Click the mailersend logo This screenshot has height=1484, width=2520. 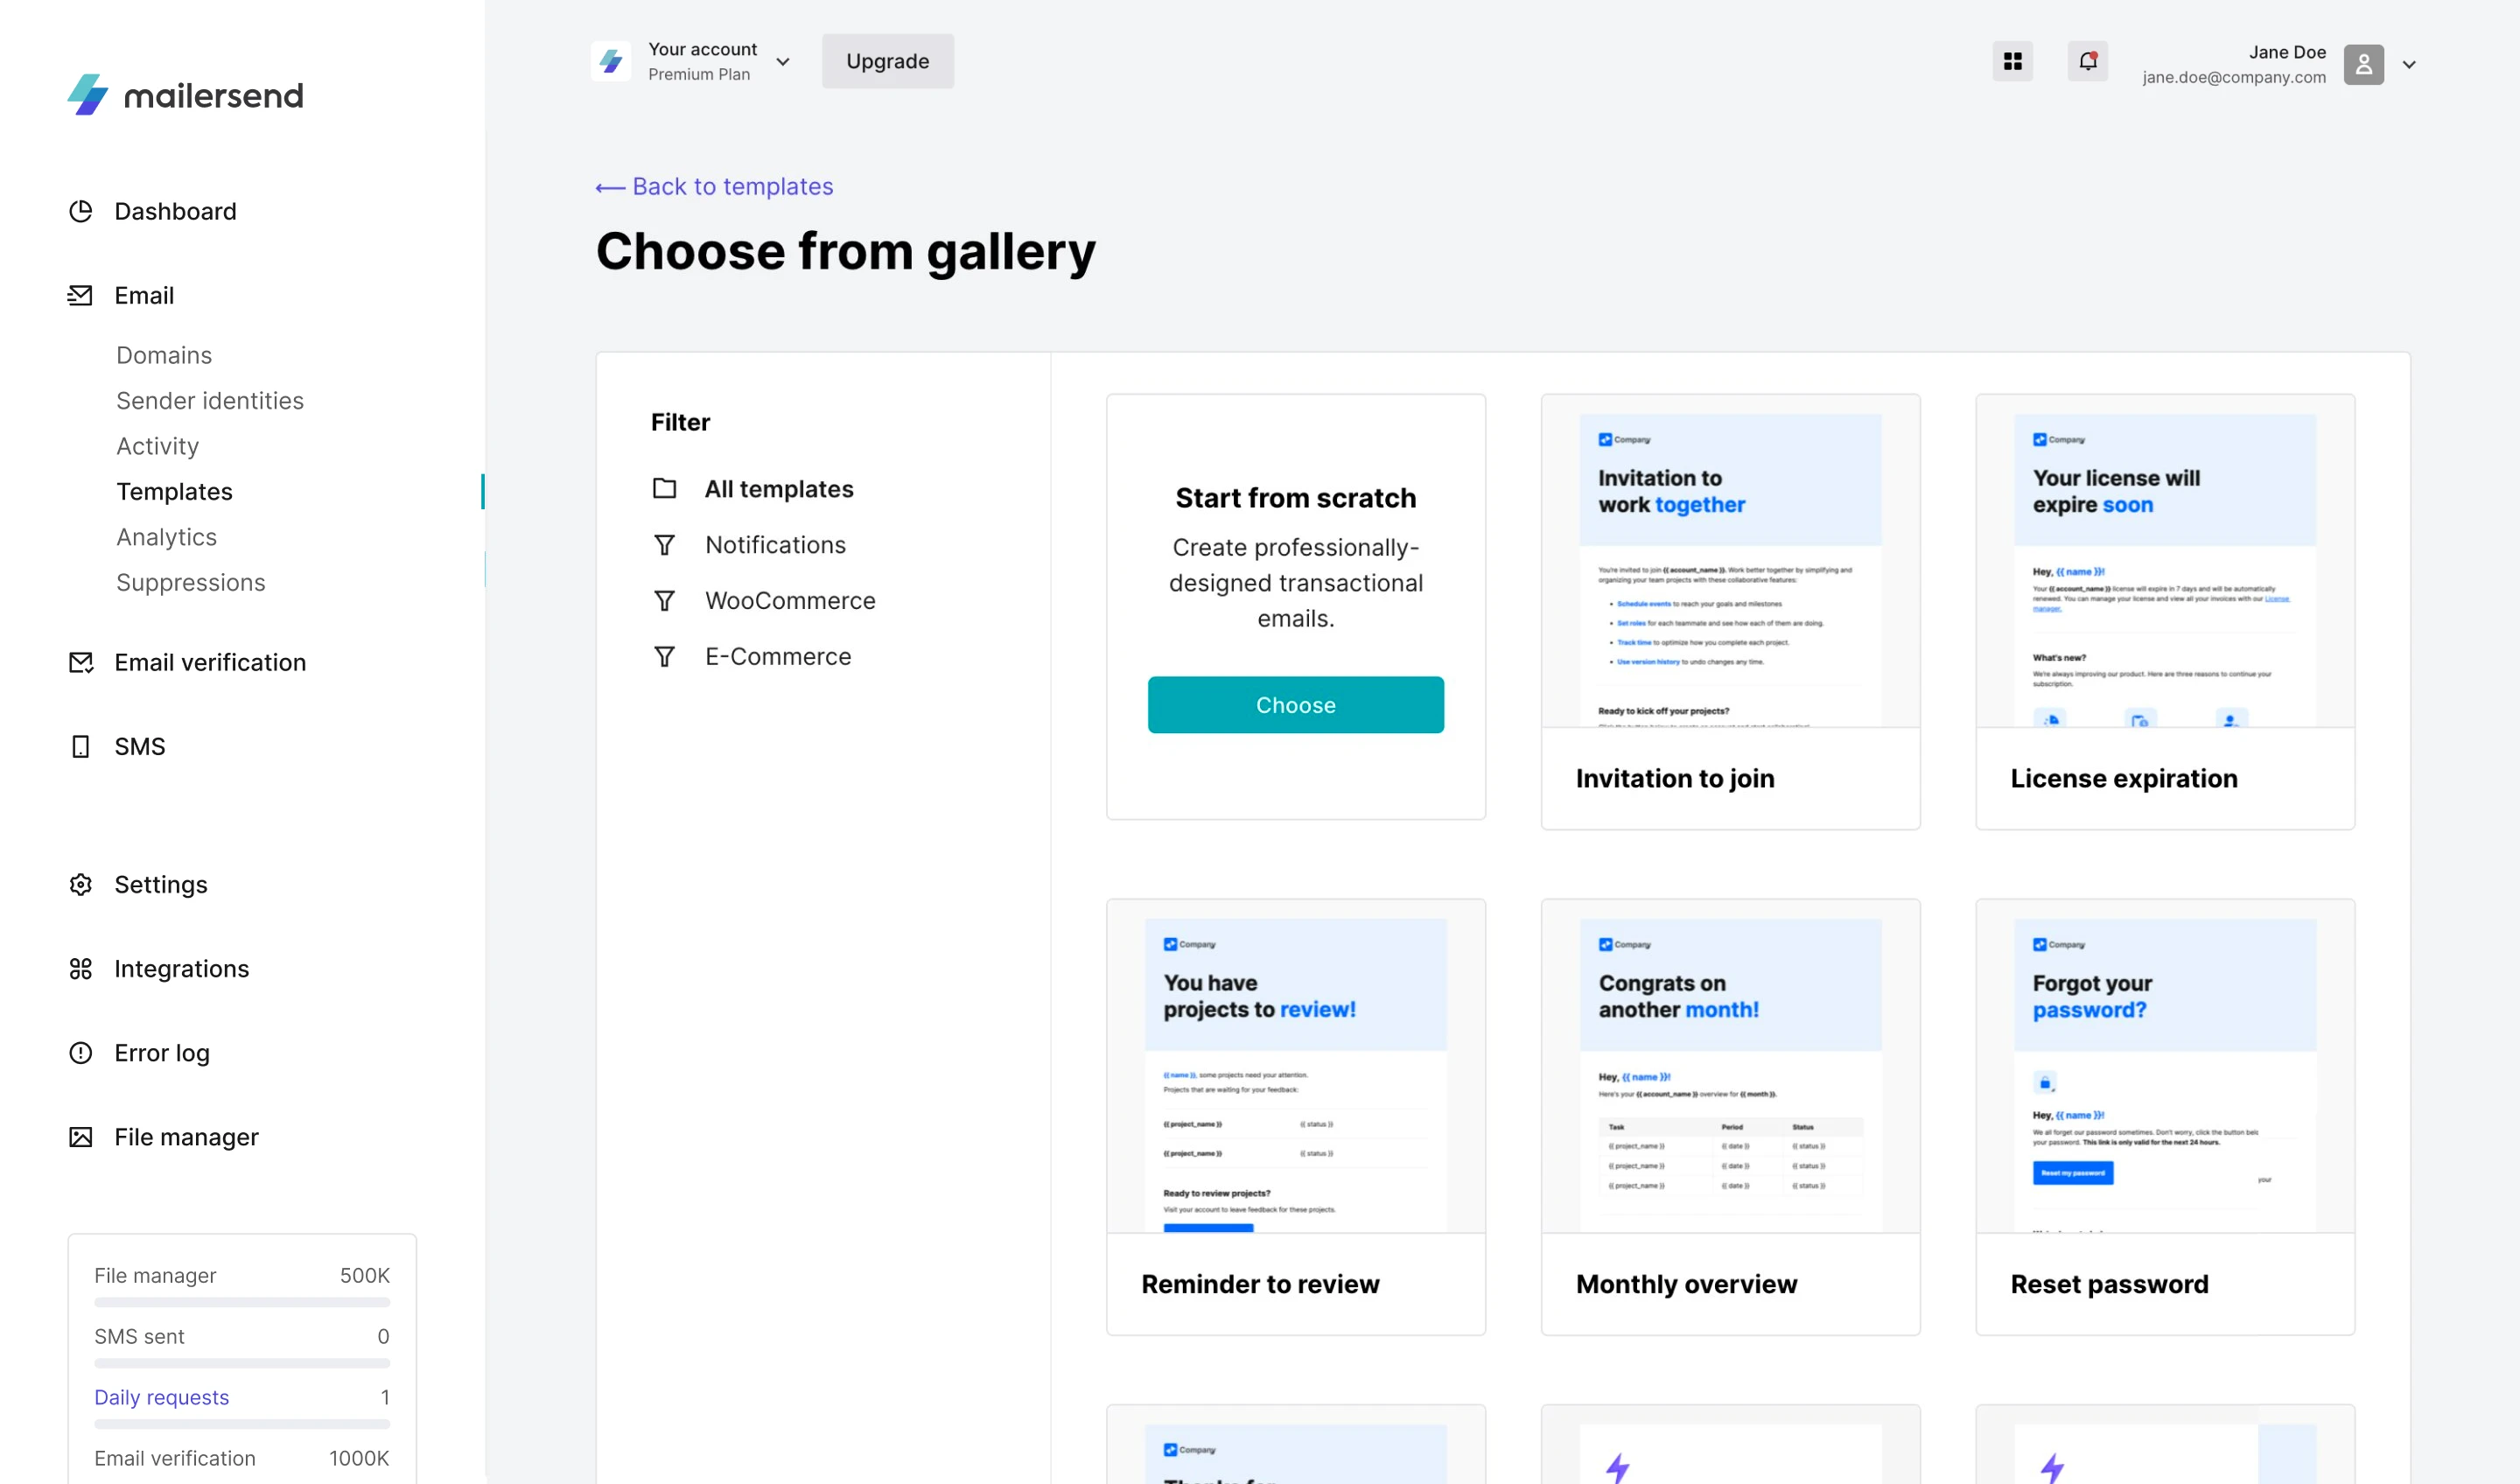[185, 95]
